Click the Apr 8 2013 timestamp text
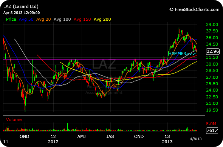Screen dimensions: 223x147 tap(22, 13)
